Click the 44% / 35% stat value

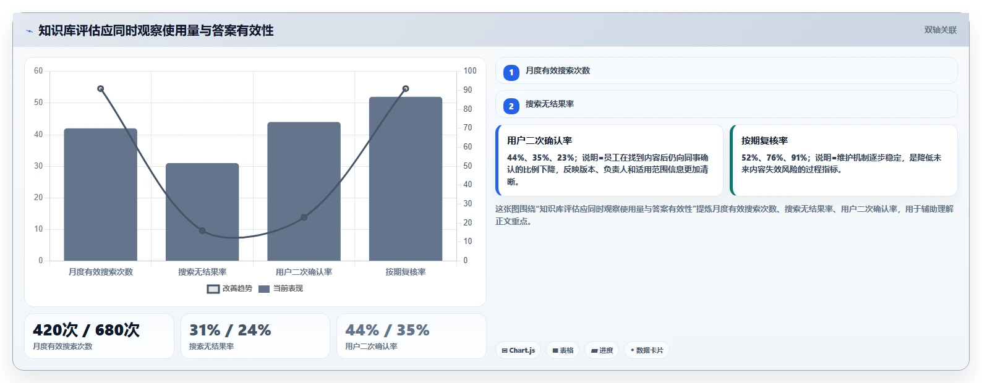click(387, 330)
